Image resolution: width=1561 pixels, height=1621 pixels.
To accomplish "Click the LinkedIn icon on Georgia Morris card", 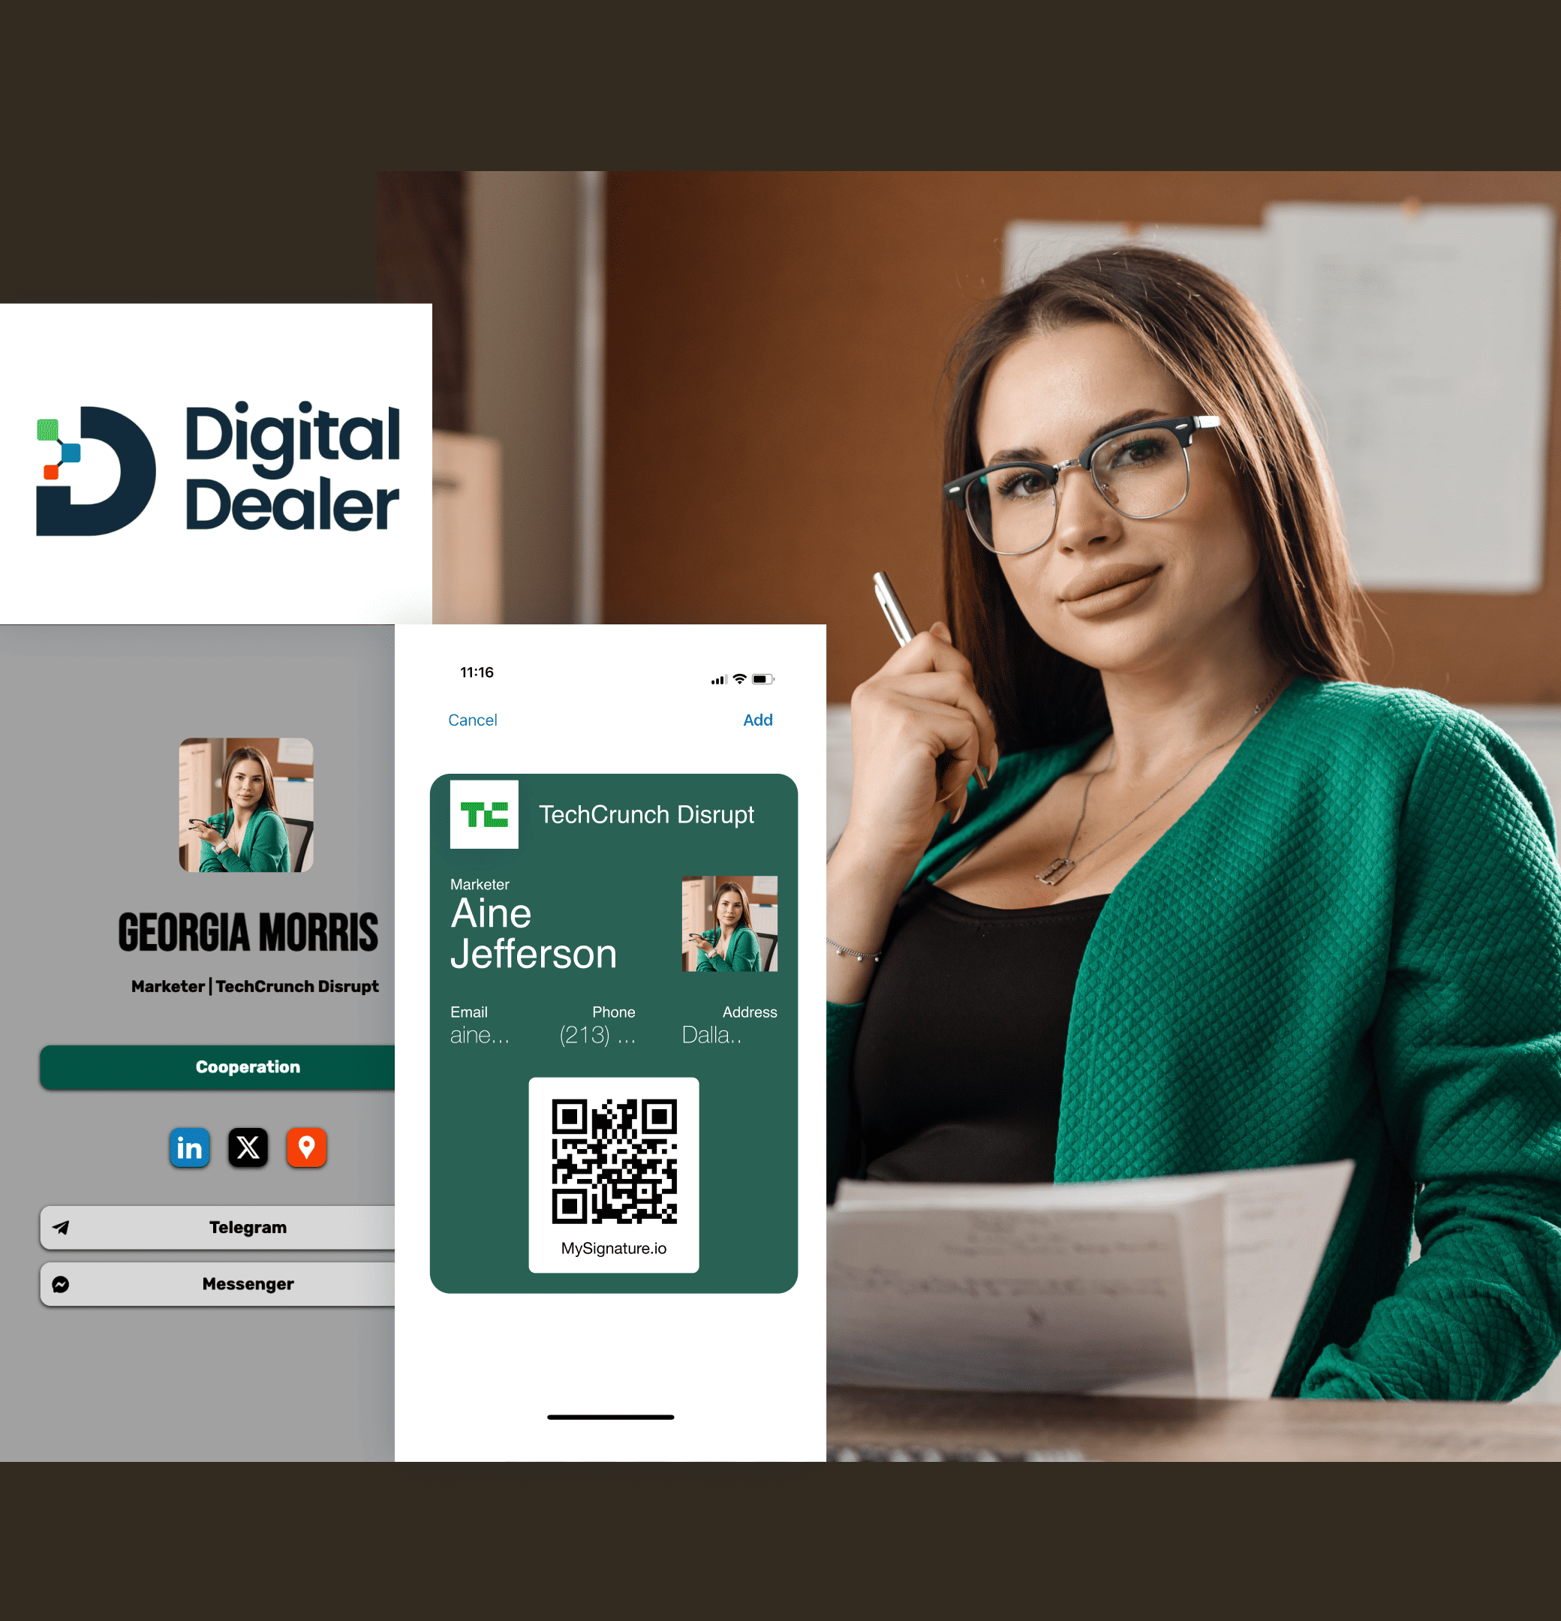I will coord(187,1146).
